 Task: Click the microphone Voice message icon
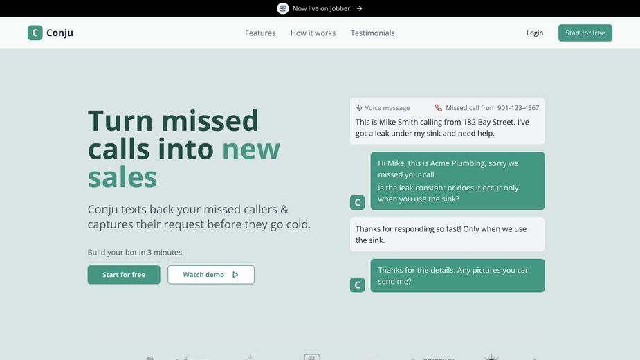coord(359,108)
